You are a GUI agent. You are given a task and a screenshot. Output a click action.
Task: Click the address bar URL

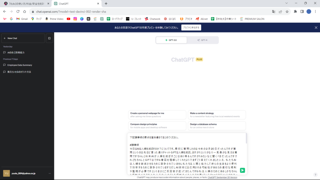(x=71, y=12)
